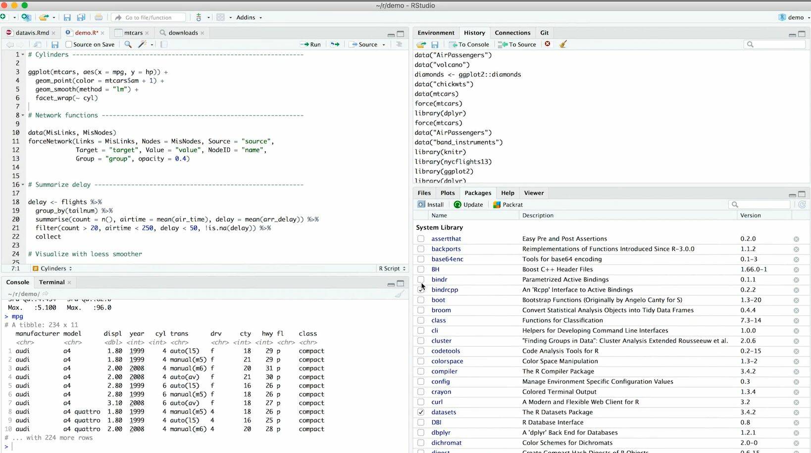Open the Connections tab
This screenshot has height=453, width=811.
click(x=512, y=33)
